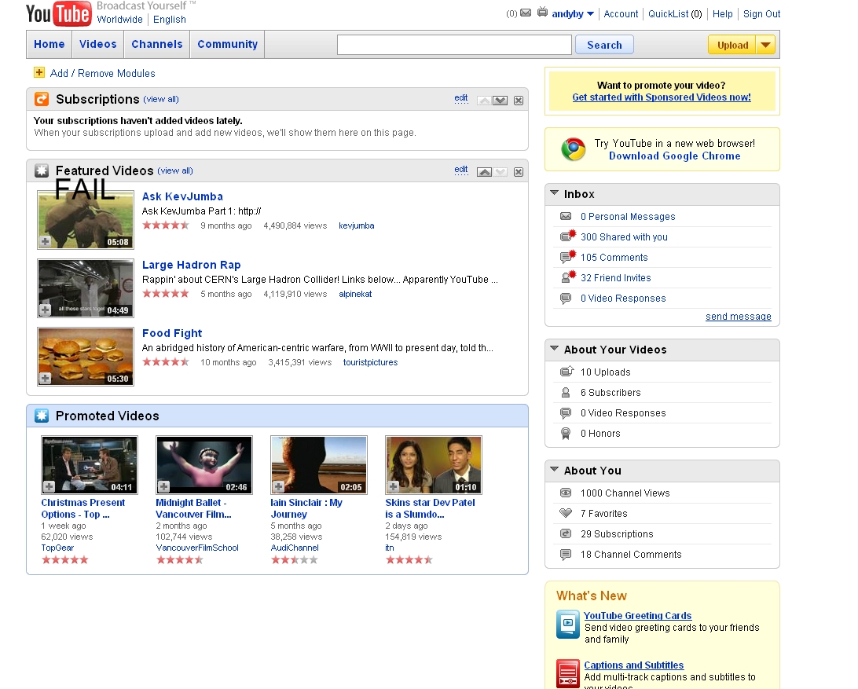
Task: Click the YouTube logo
Action: (x=59, y=13)
